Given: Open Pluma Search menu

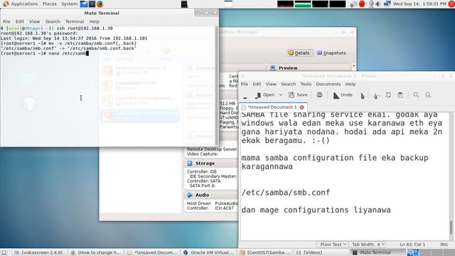Looking at the screenshot, I should point(288,84).
